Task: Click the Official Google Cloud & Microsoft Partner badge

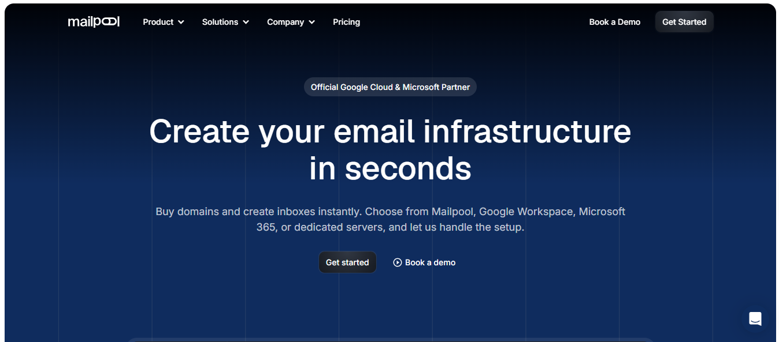Action: pyautogui.click(x=390, y=87)
